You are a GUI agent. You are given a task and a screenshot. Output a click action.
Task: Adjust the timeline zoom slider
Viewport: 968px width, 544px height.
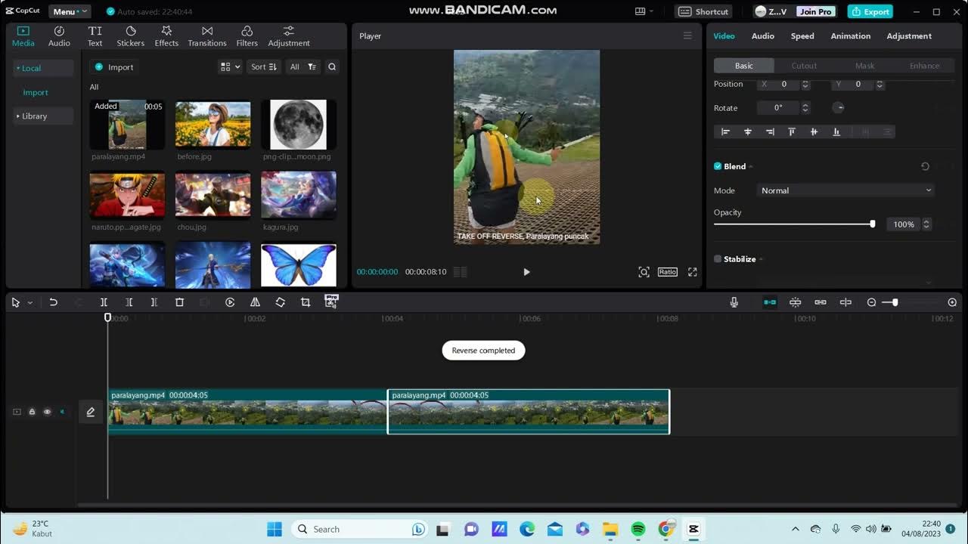coord(895,302)
